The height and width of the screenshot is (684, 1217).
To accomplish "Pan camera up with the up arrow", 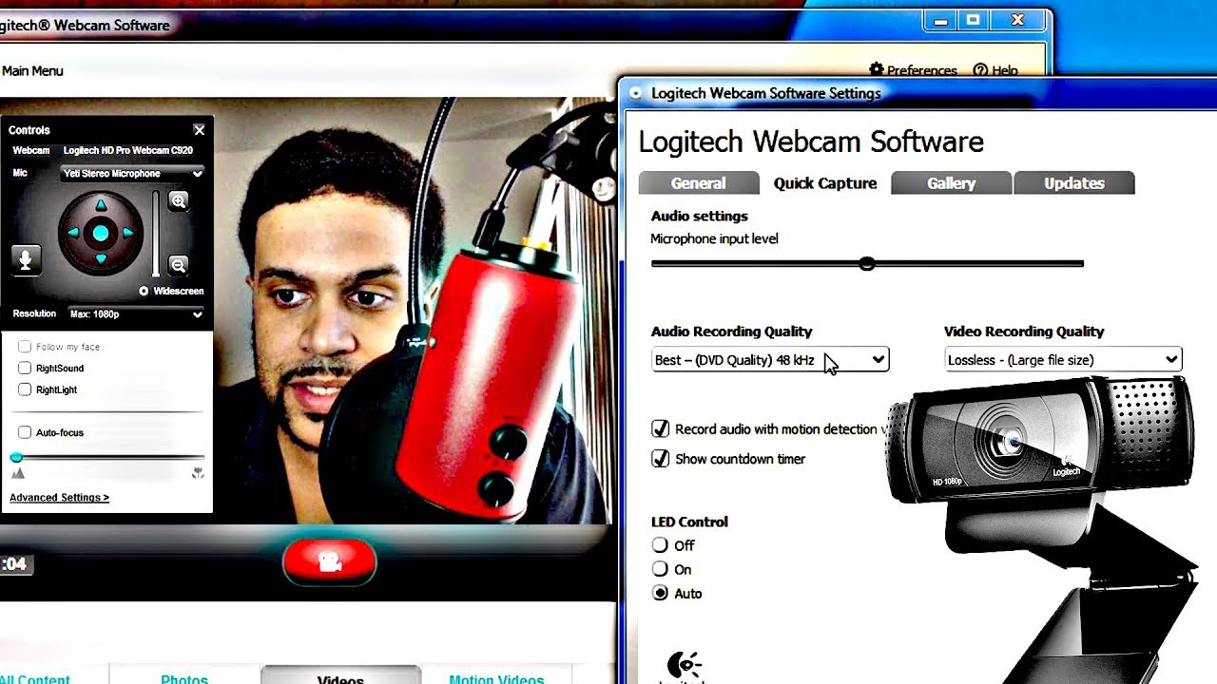I will (x=101, y=205).
